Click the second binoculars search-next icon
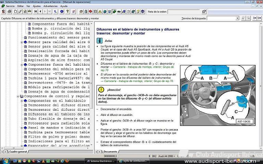The width and height of the screenshot is (263, 164). pyautogui.click(x=248, y=18)
